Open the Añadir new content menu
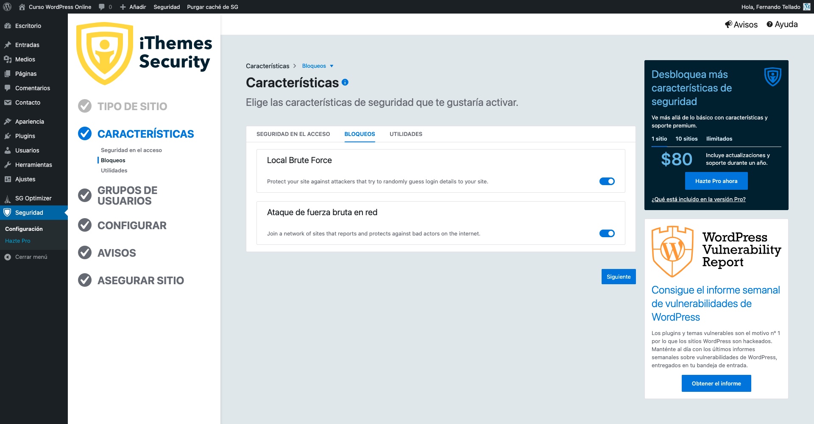This screenshot has width=814, height=424. click(x=133, y=7)
